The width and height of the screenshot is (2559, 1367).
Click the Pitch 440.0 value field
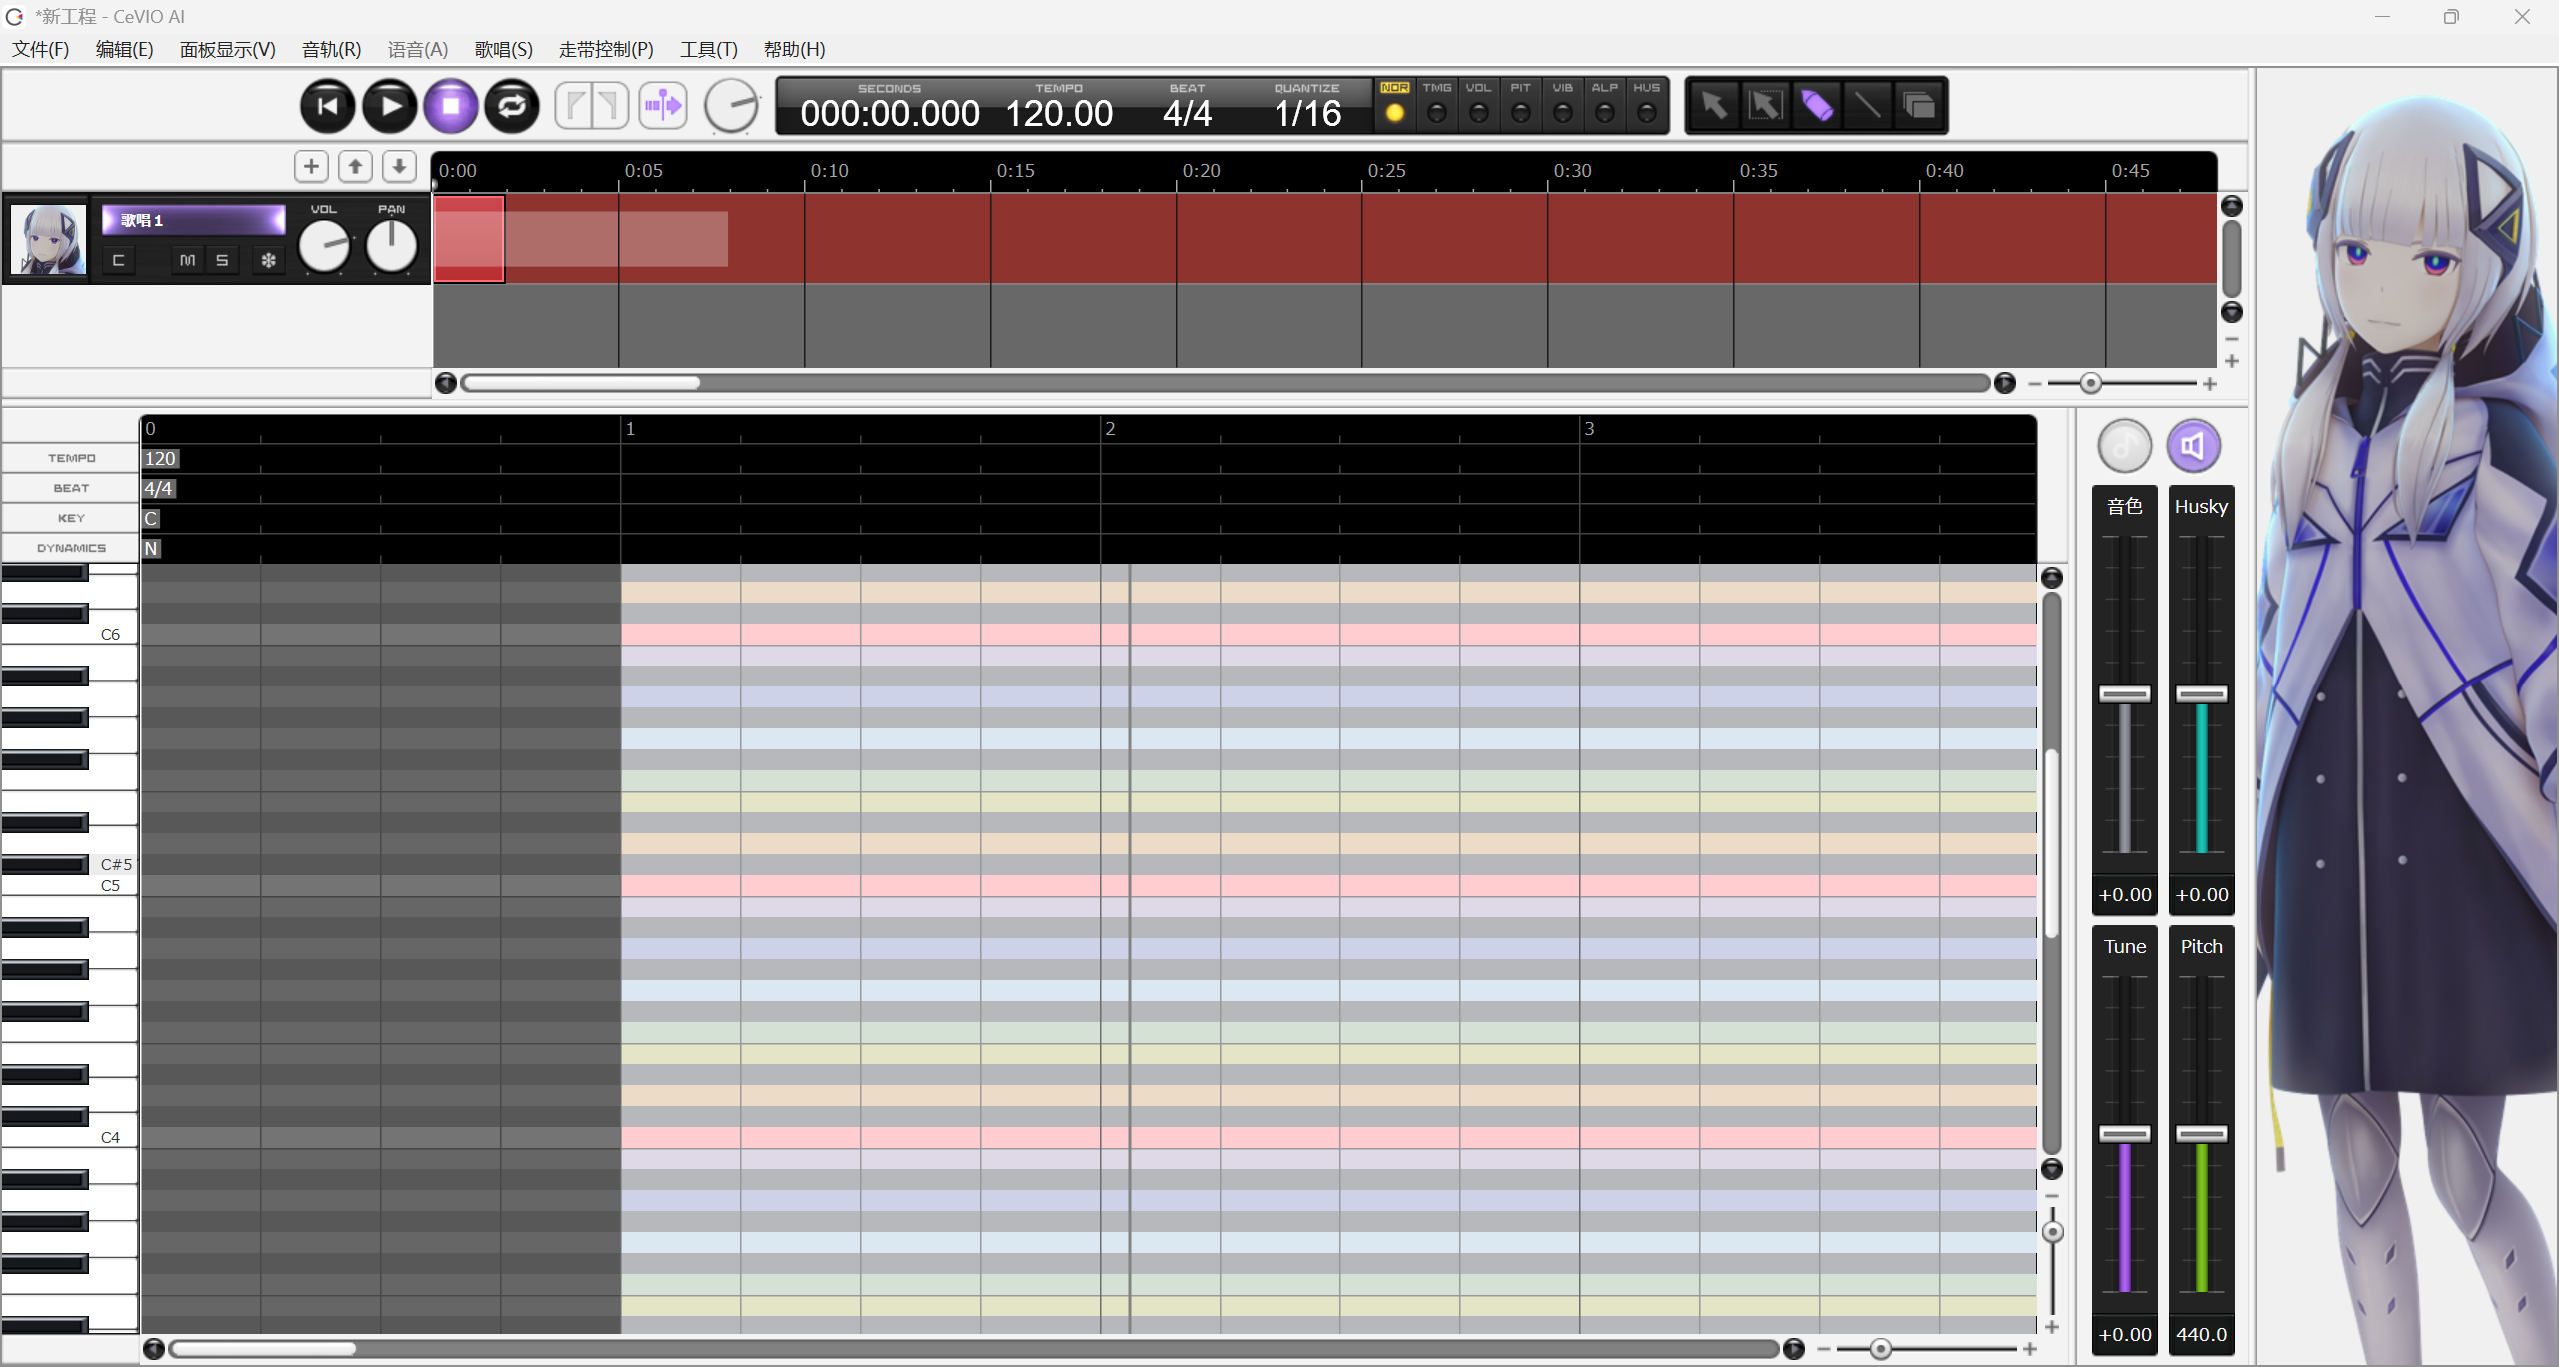(2201, 1334)
